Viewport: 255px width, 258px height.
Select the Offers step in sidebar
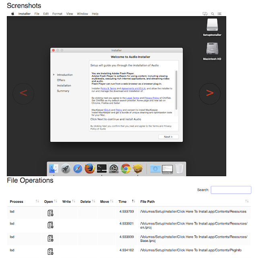[x=61, y=80]
